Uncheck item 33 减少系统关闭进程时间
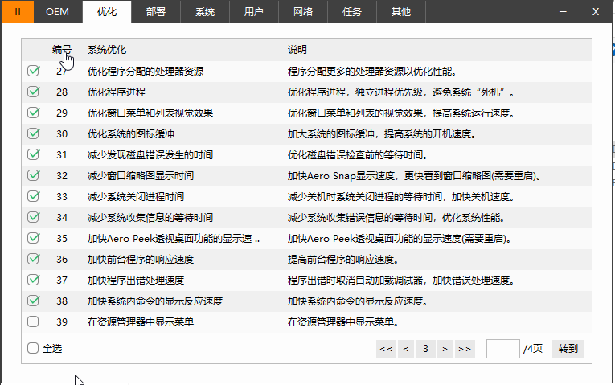Image resolution: width=615 pixels, height=385 pixels. [x=33, y=196]
